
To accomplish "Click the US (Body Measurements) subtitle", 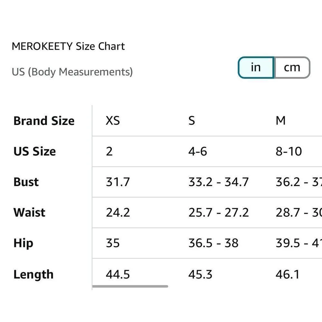I will 72,71.
